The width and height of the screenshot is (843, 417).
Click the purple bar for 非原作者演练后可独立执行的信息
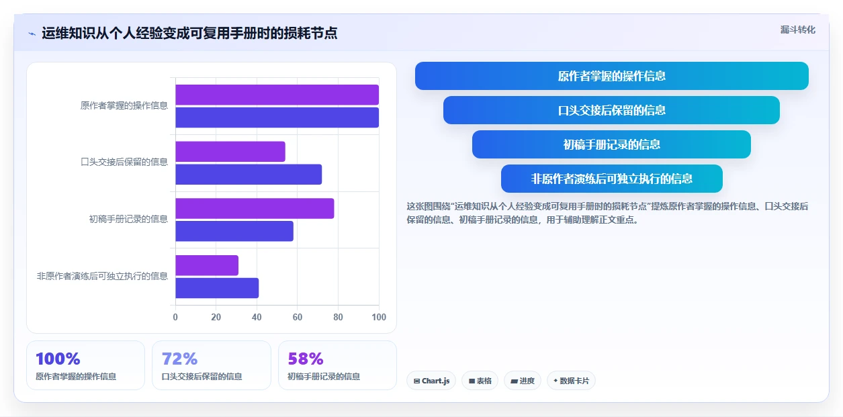pos(207,265)
